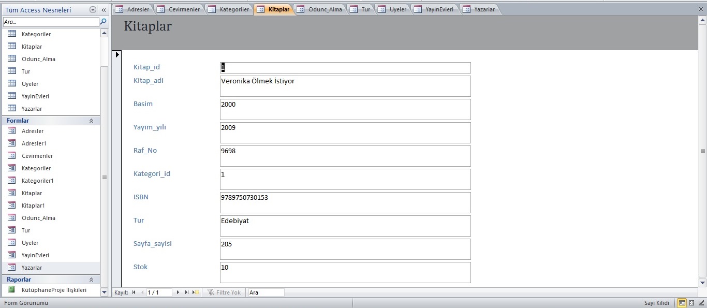Image resolution: width=707 pixels, height=308 pixels.
Task: Click the next record arrow
Action: click(x=178, y=292)
